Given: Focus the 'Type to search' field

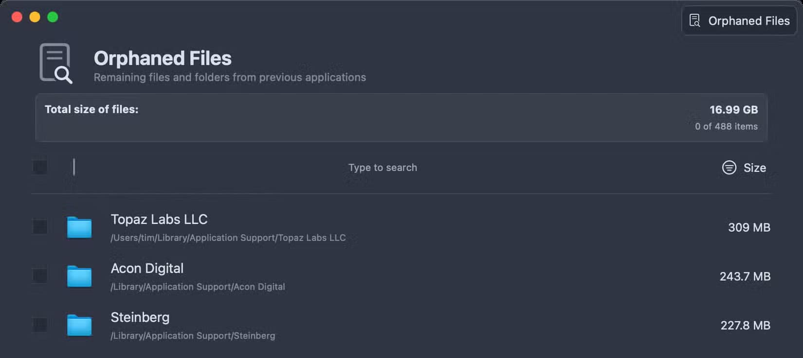Looking at the screenshot, I should point(383,168).
